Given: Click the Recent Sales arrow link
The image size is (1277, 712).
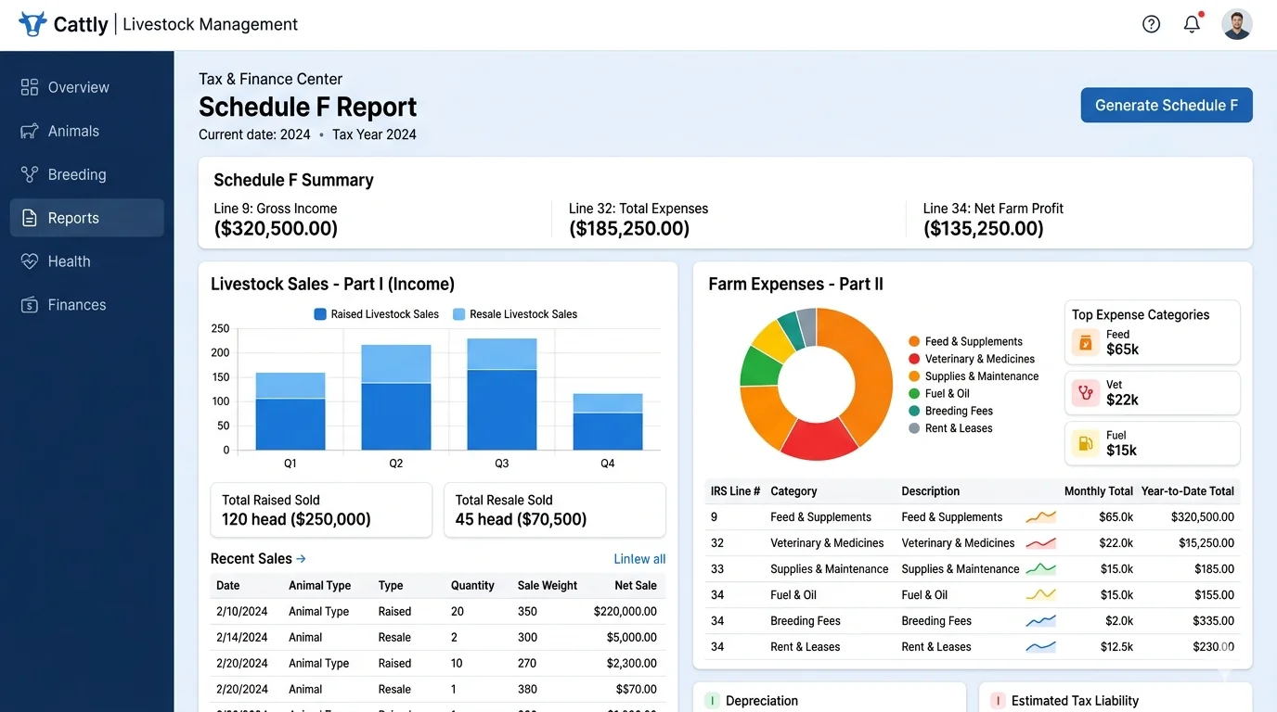Looking at the screenshot, I should coord(301,558).
